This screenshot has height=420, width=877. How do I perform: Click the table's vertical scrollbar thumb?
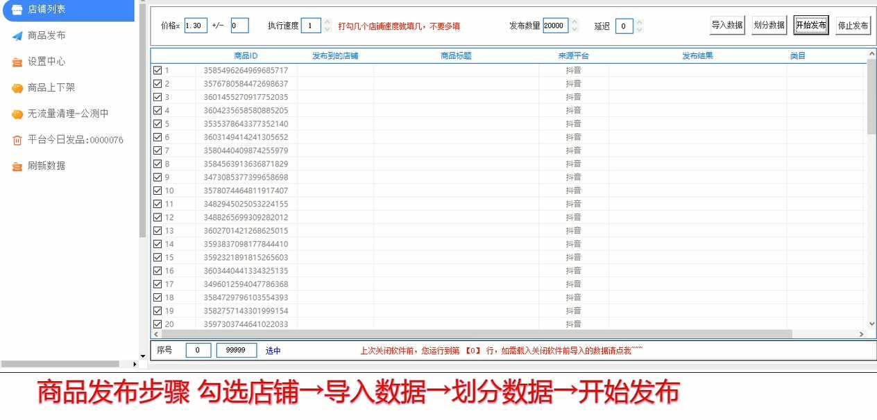(x=871, y=97)
